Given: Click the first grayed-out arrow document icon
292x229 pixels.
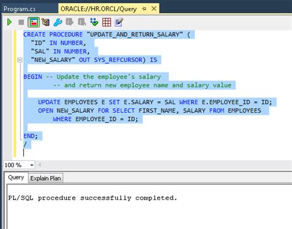Looking at the screenshot, I should pyautogui.click(x=70, y=22).
